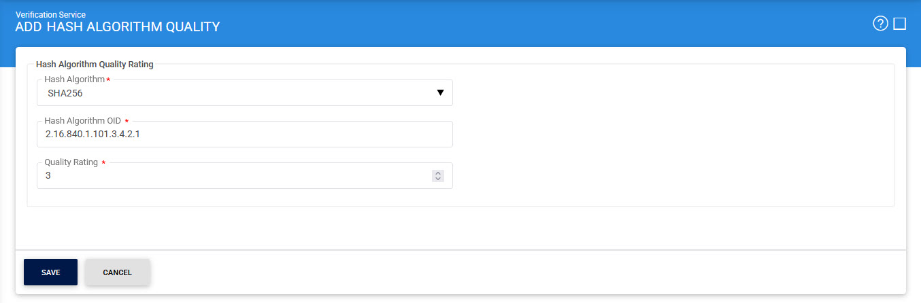Click the red asterisk beside Quality Rating

tap(103, 162)
